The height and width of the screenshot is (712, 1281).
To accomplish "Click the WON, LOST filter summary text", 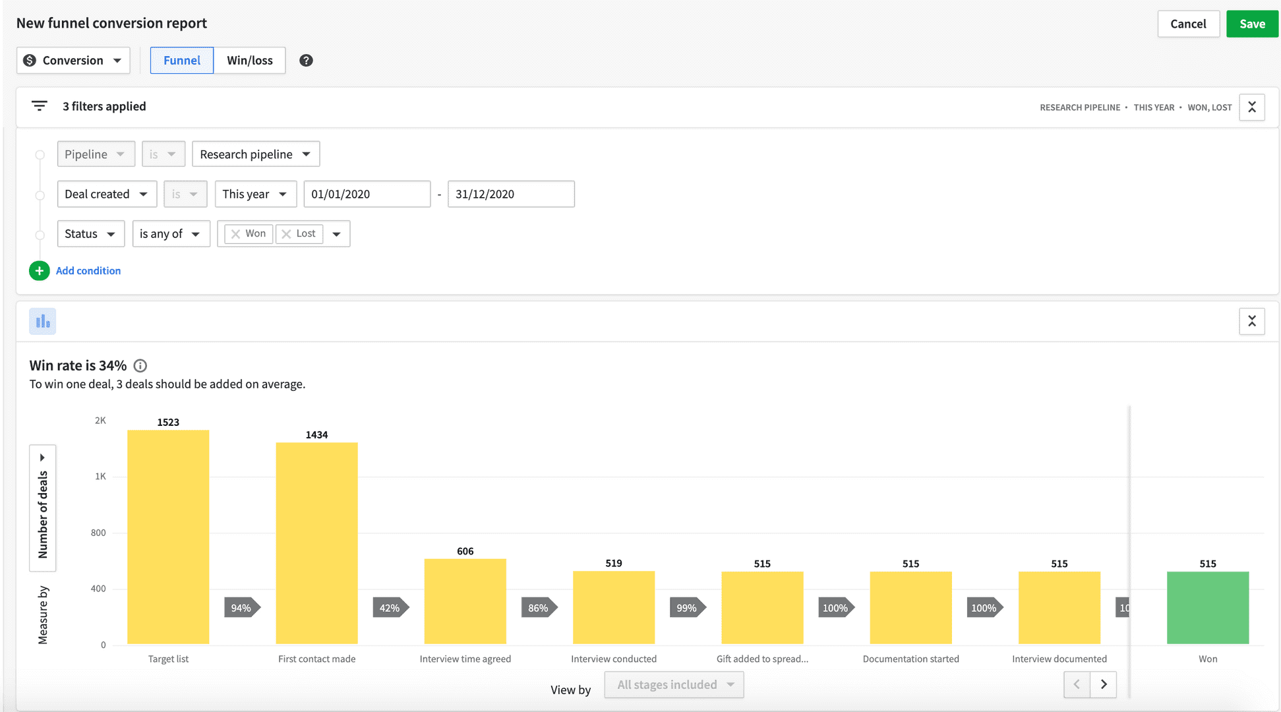I will pos(1210,107).
